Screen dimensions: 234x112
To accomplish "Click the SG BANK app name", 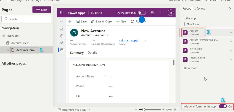I will 97,13.
